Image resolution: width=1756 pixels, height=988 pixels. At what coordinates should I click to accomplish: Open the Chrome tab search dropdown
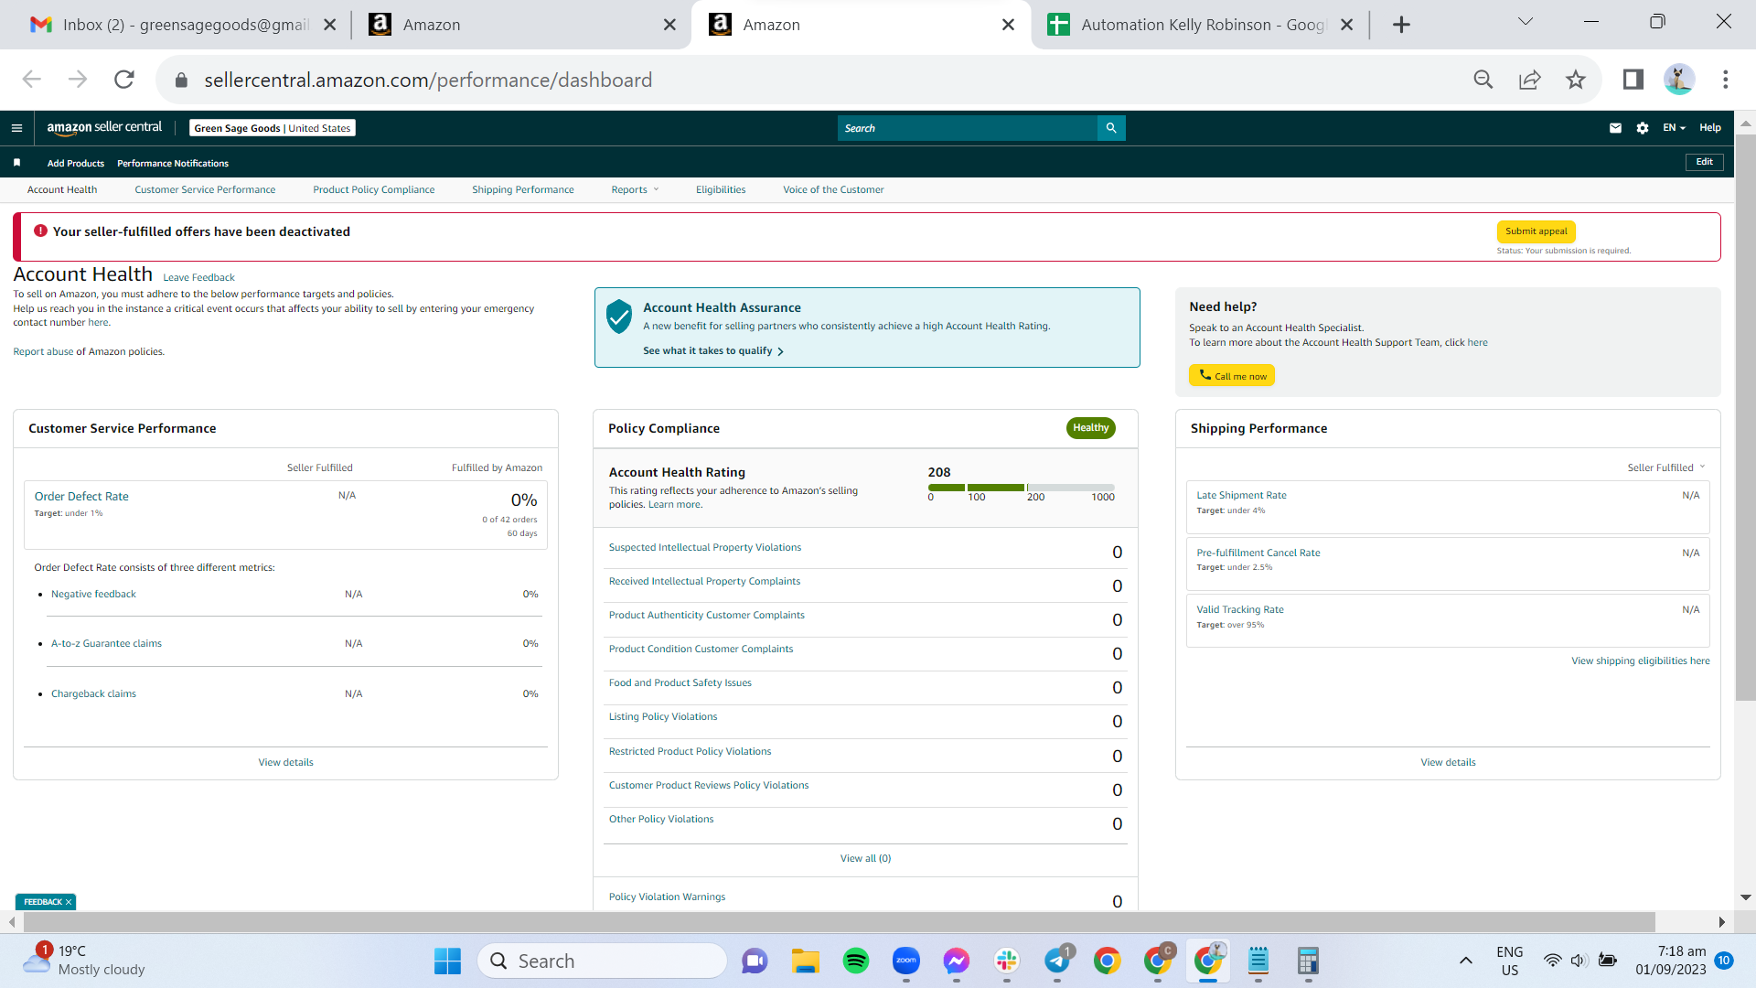tap(1525, 22)
